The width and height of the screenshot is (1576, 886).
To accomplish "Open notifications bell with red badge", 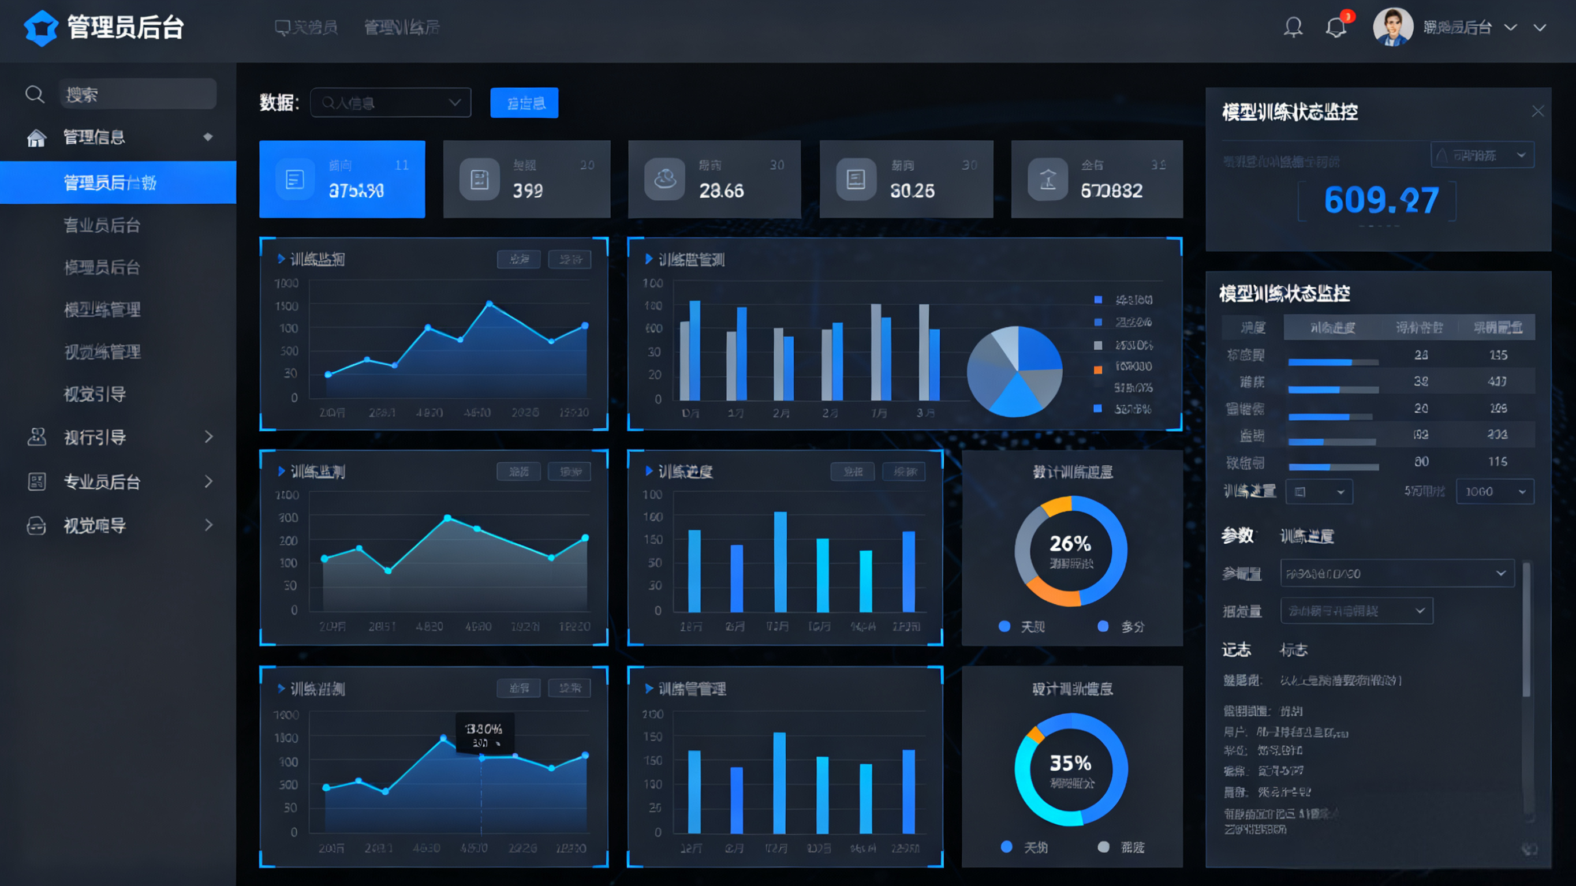I will point(1337,28).
